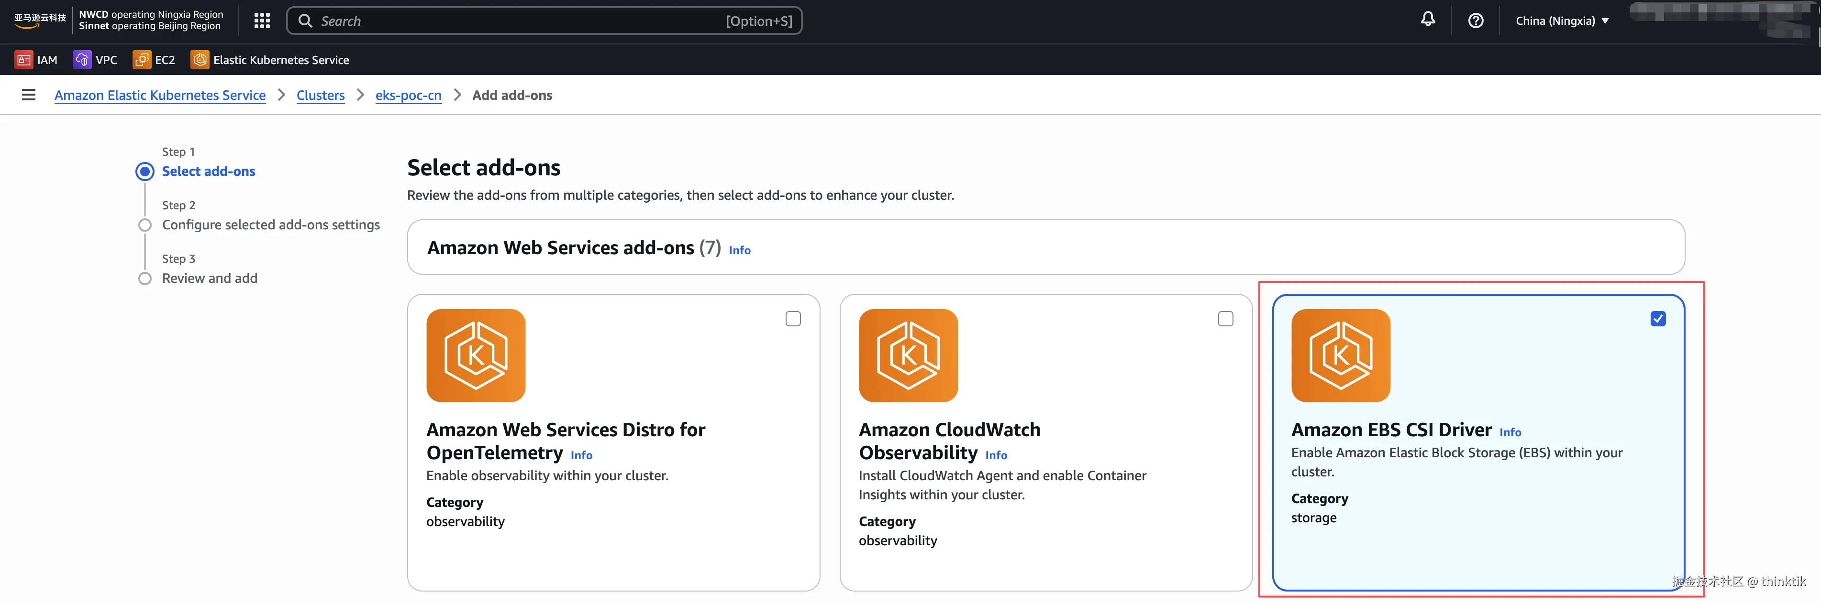Select the Distro for OpenTelemetry card
This screenshot has width=1821, height=603.
click(x=613, y=443)
